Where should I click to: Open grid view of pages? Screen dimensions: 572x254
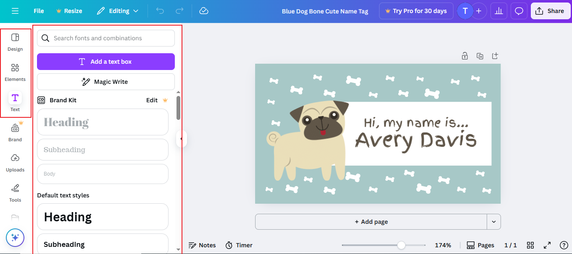coord(530,245)
